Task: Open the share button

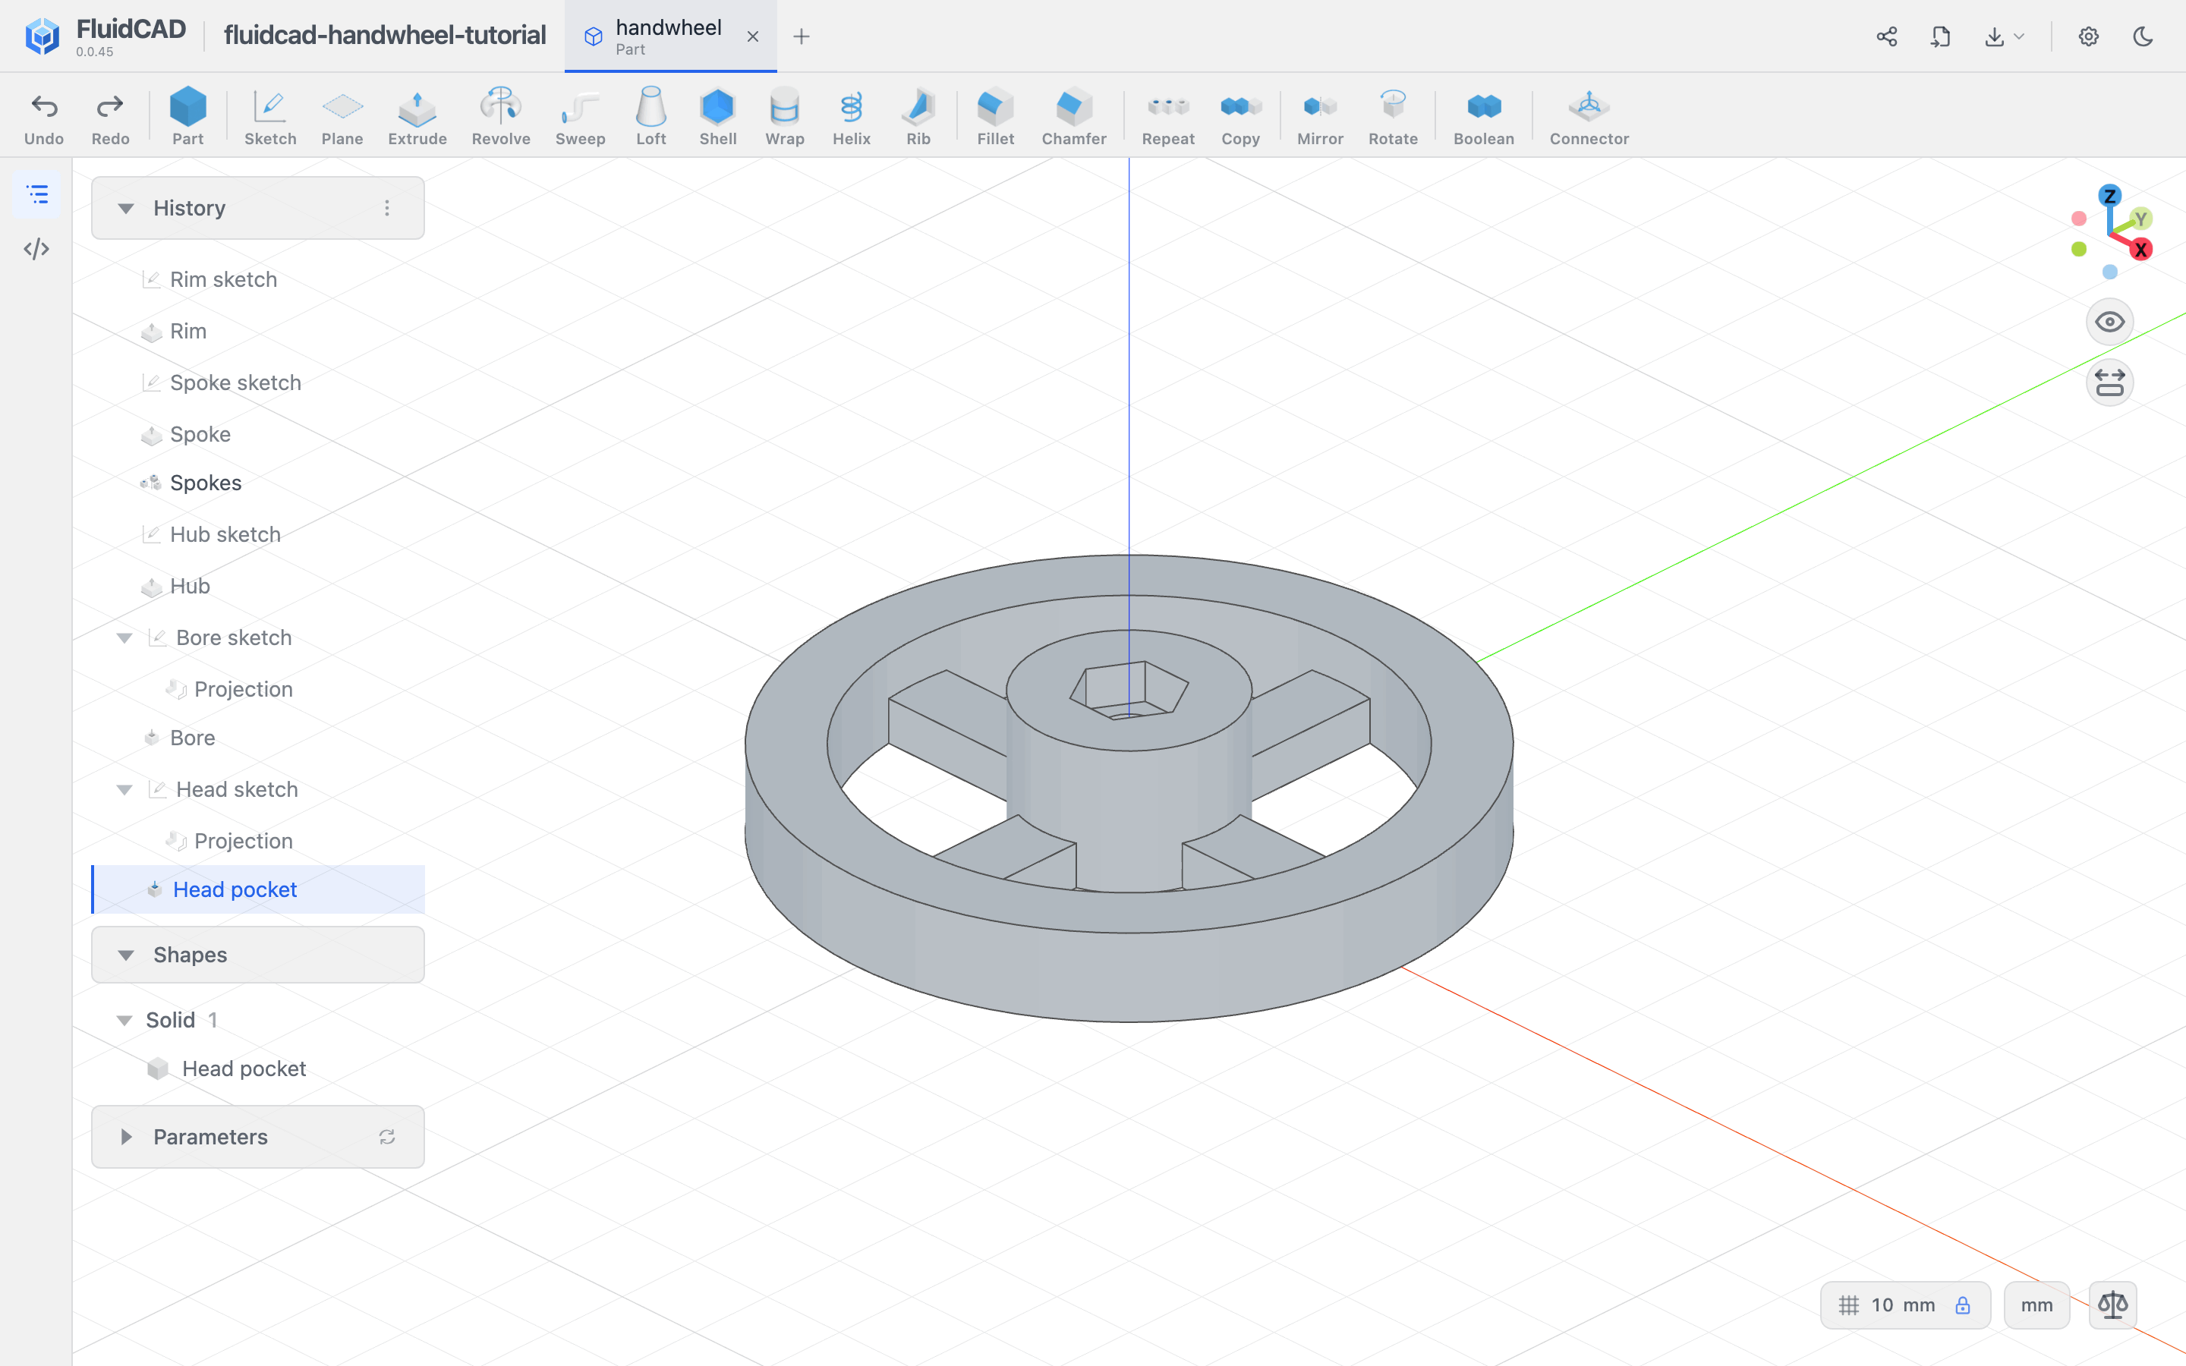Action: click(1886, 36)
